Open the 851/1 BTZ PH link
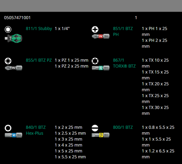182x164 pixels. point(123,32)
